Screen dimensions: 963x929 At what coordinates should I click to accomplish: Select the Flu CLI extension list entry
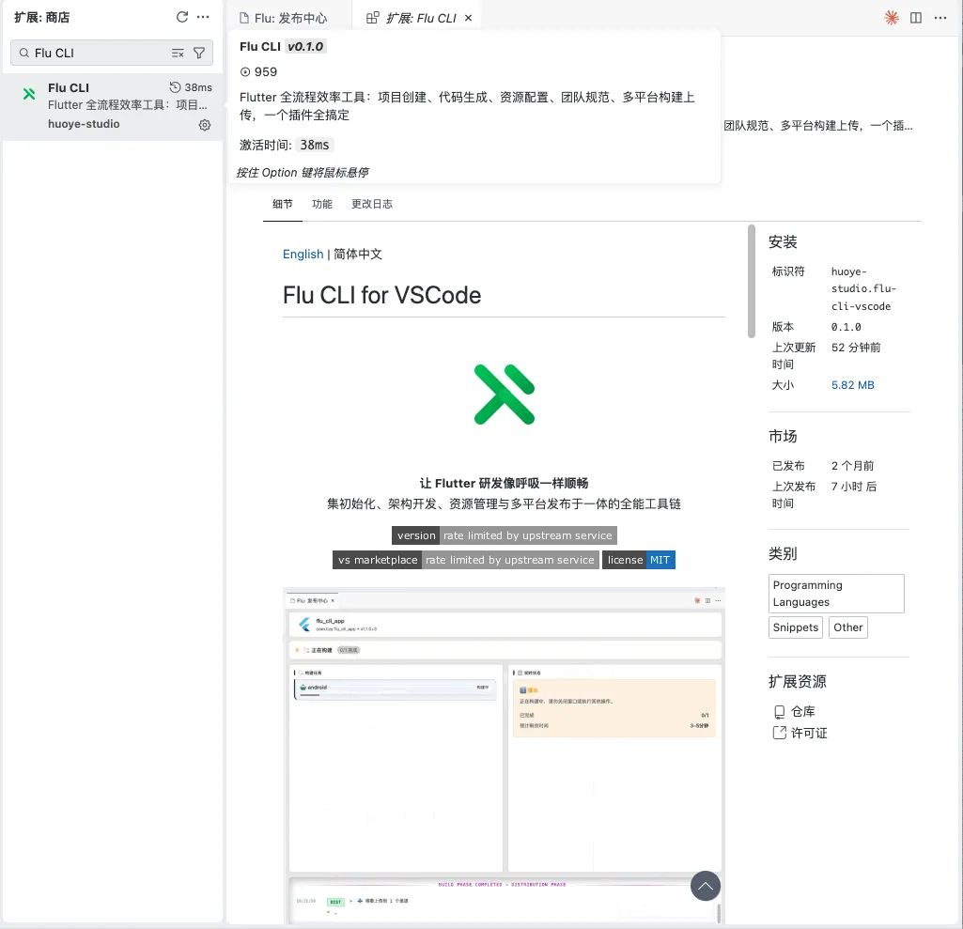click(113, 107)
